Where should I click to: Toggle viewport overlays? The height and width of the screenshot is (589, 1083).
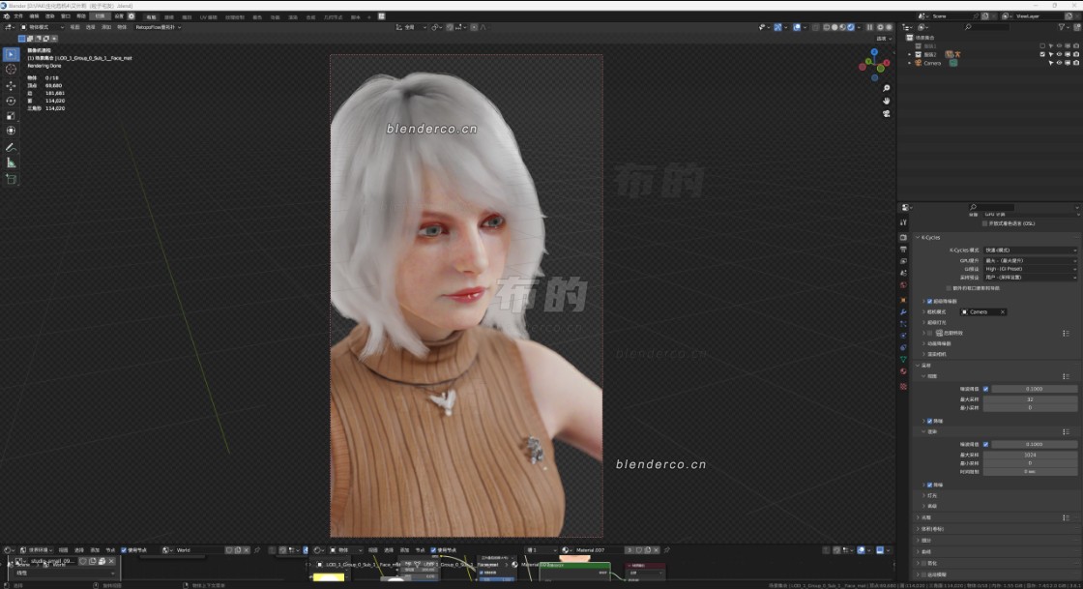(797, 28)
